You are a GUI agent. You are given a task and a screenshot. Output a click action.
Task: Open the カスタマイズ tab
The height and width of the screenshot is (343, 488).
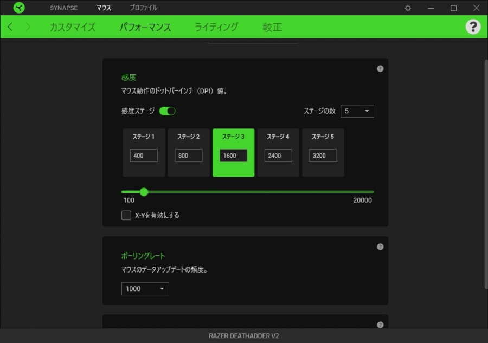click(x=73, y=27)
